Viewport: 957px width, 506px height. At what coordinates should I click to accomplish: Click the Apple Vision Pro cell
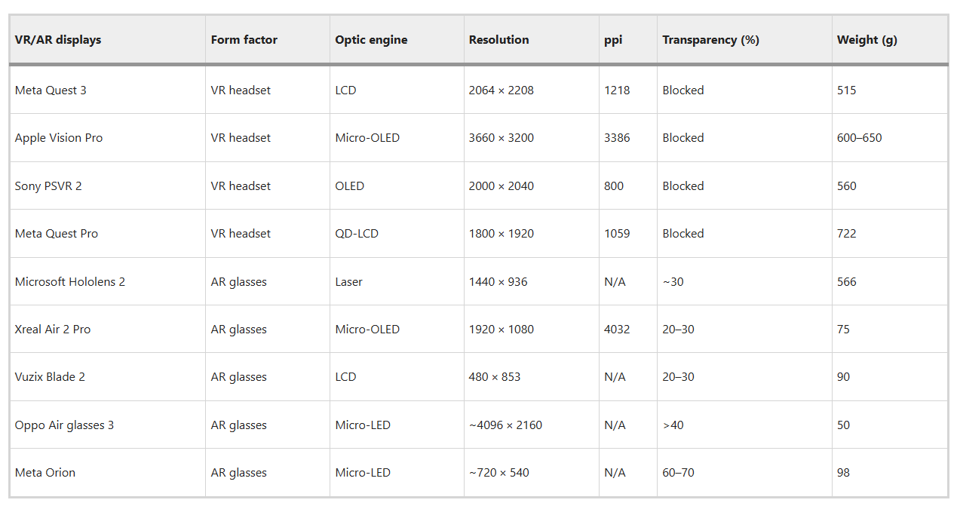[x=59, y=138]
